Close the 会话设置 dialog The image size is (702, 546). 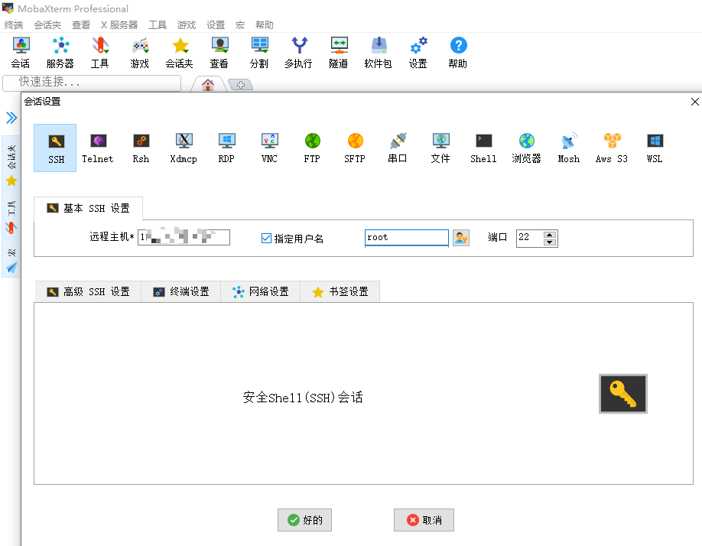(695, 102)
